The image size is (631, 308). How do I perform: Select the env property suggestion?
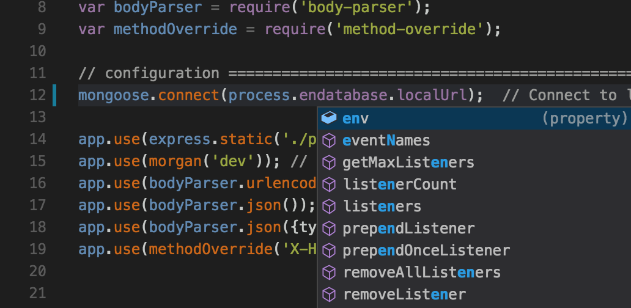(x=356, y=118)
